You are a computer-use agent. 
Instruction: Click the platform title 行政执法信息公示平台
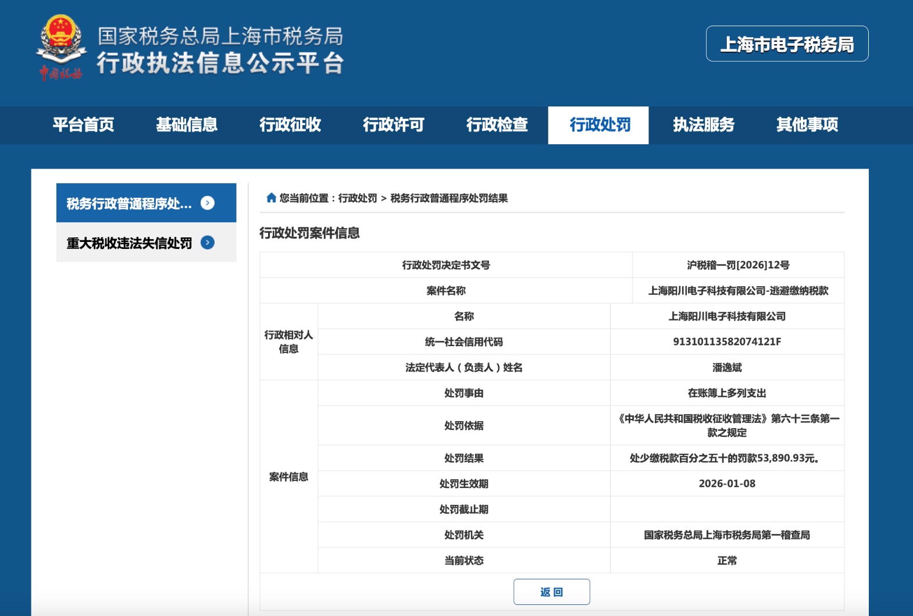click(x=220, y=63)
